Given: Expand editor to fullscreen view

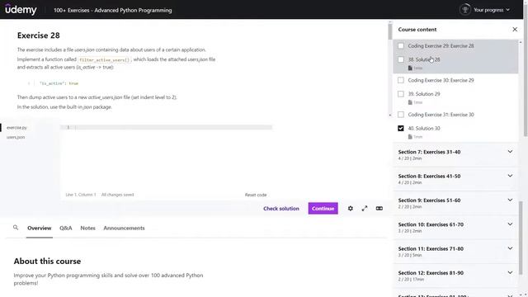Looking at the screenshot, I should click(365, 209).
